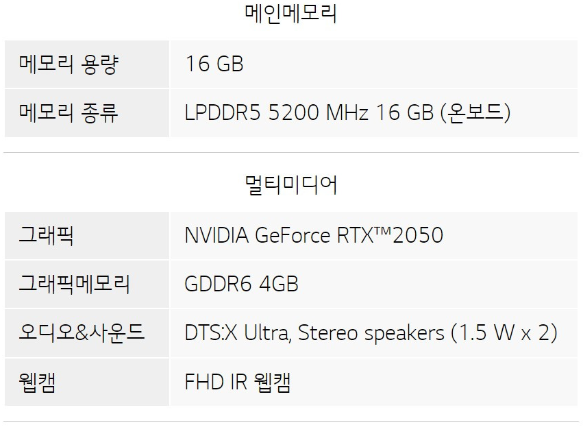The height and width of the screenshot is (436, 583).
Task: Click the 16 GB memory capacity value
Action: point(214,64)
